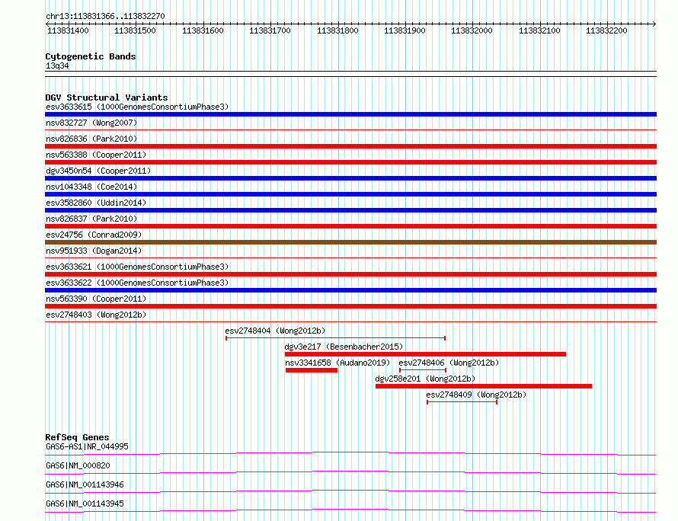
Task: Open the Cytogenetic Bands track heading
Action: (91, 56)
